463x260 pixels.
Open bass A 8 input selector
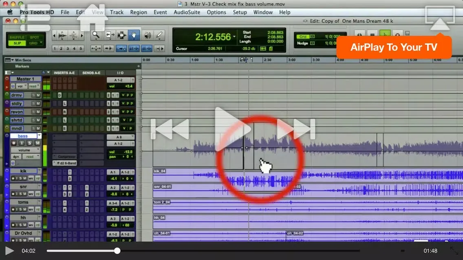coord(121,137)
